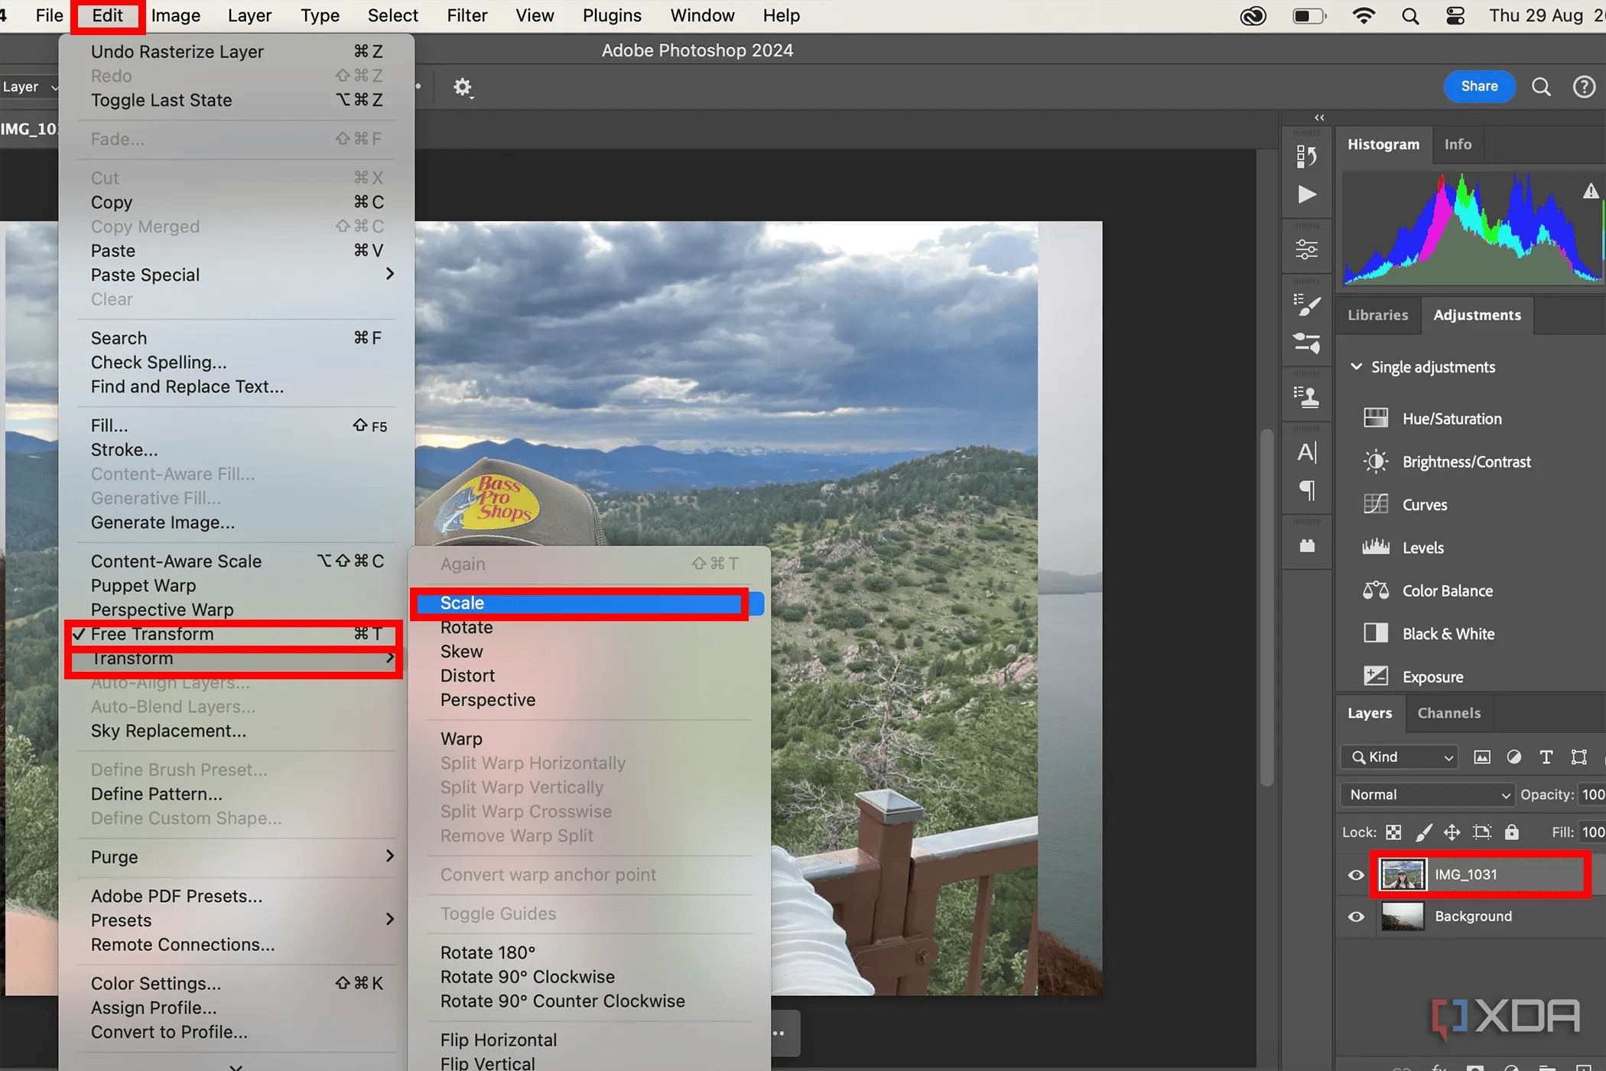Expand the Paste Special submenu
This screenshot has height=1071, width=1606.
tap(236, 275)
